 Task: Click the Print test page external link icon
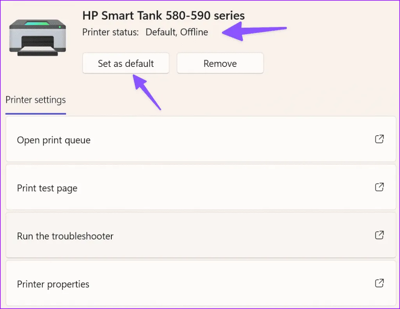point(379,187)
